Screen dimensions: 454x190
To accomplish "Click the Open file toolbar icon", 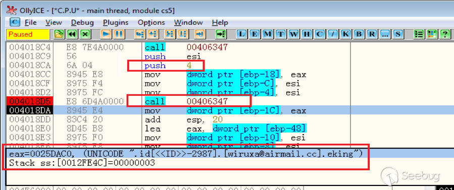I will tap(59, 34).
